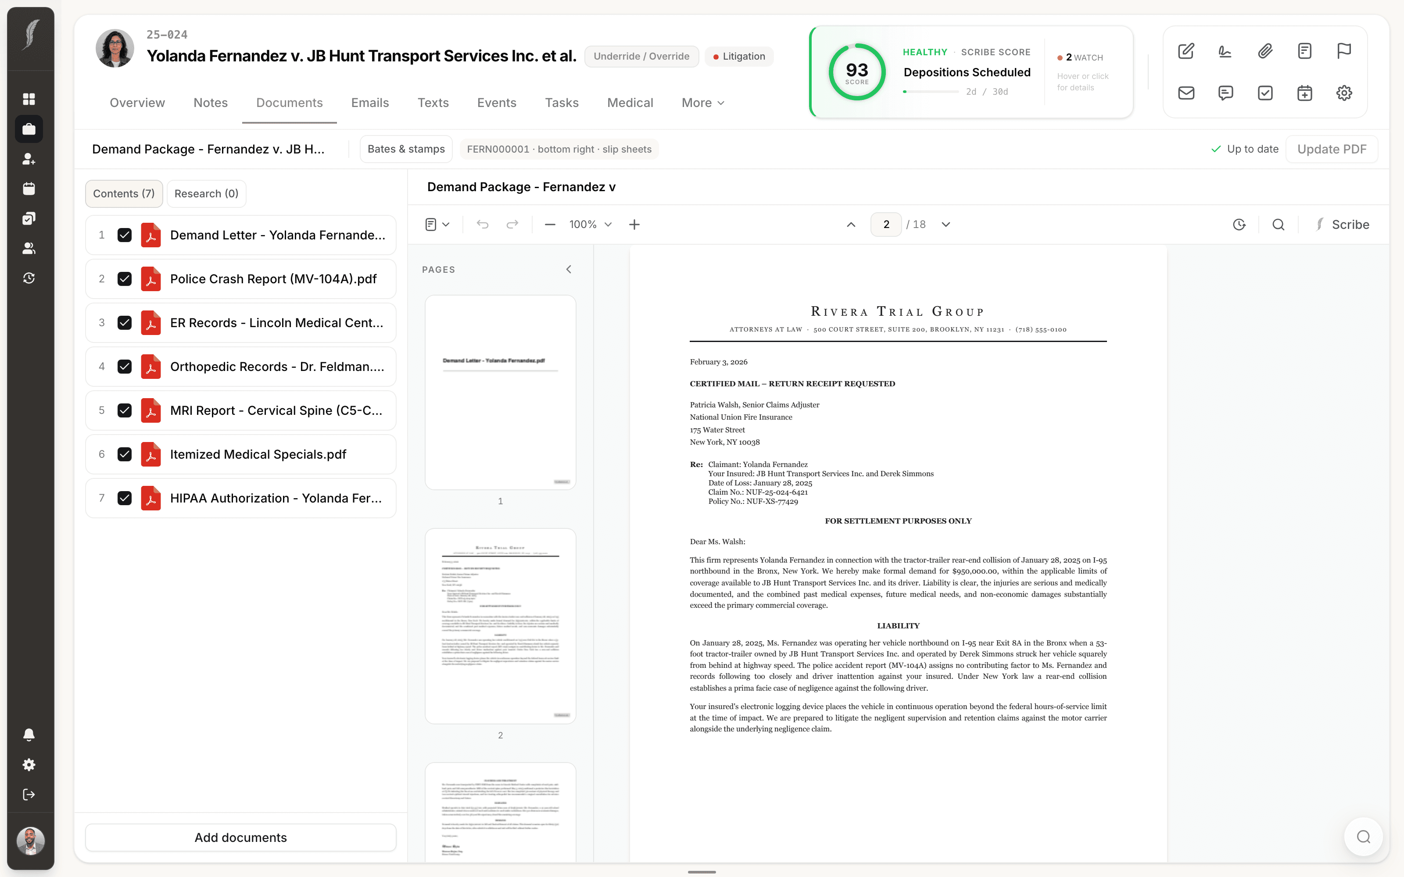
Task: Uncheck Demand Letter - Yolanda Fernandez checkbox
Action: coord(124,235)
